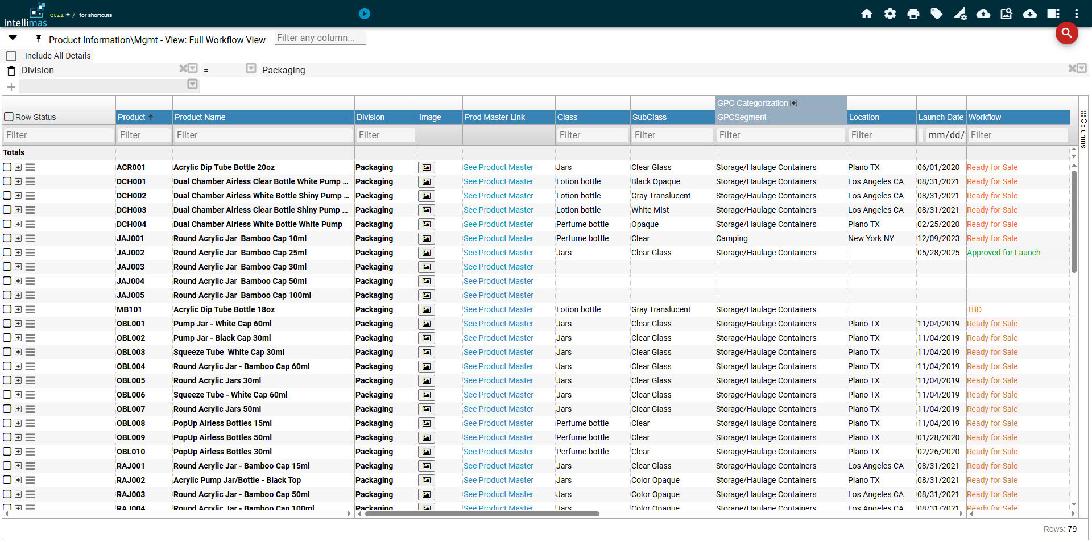Click the Filter any column search field

tap(320, 38)
